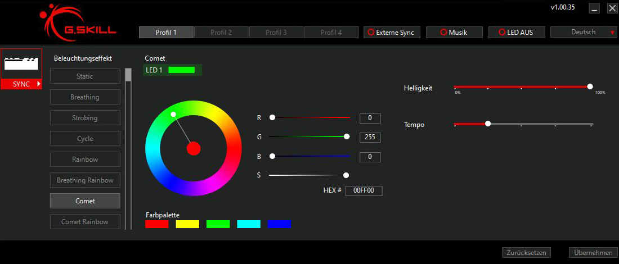
Task: Enable the Musik mode toggle
Action: [454, 33]
